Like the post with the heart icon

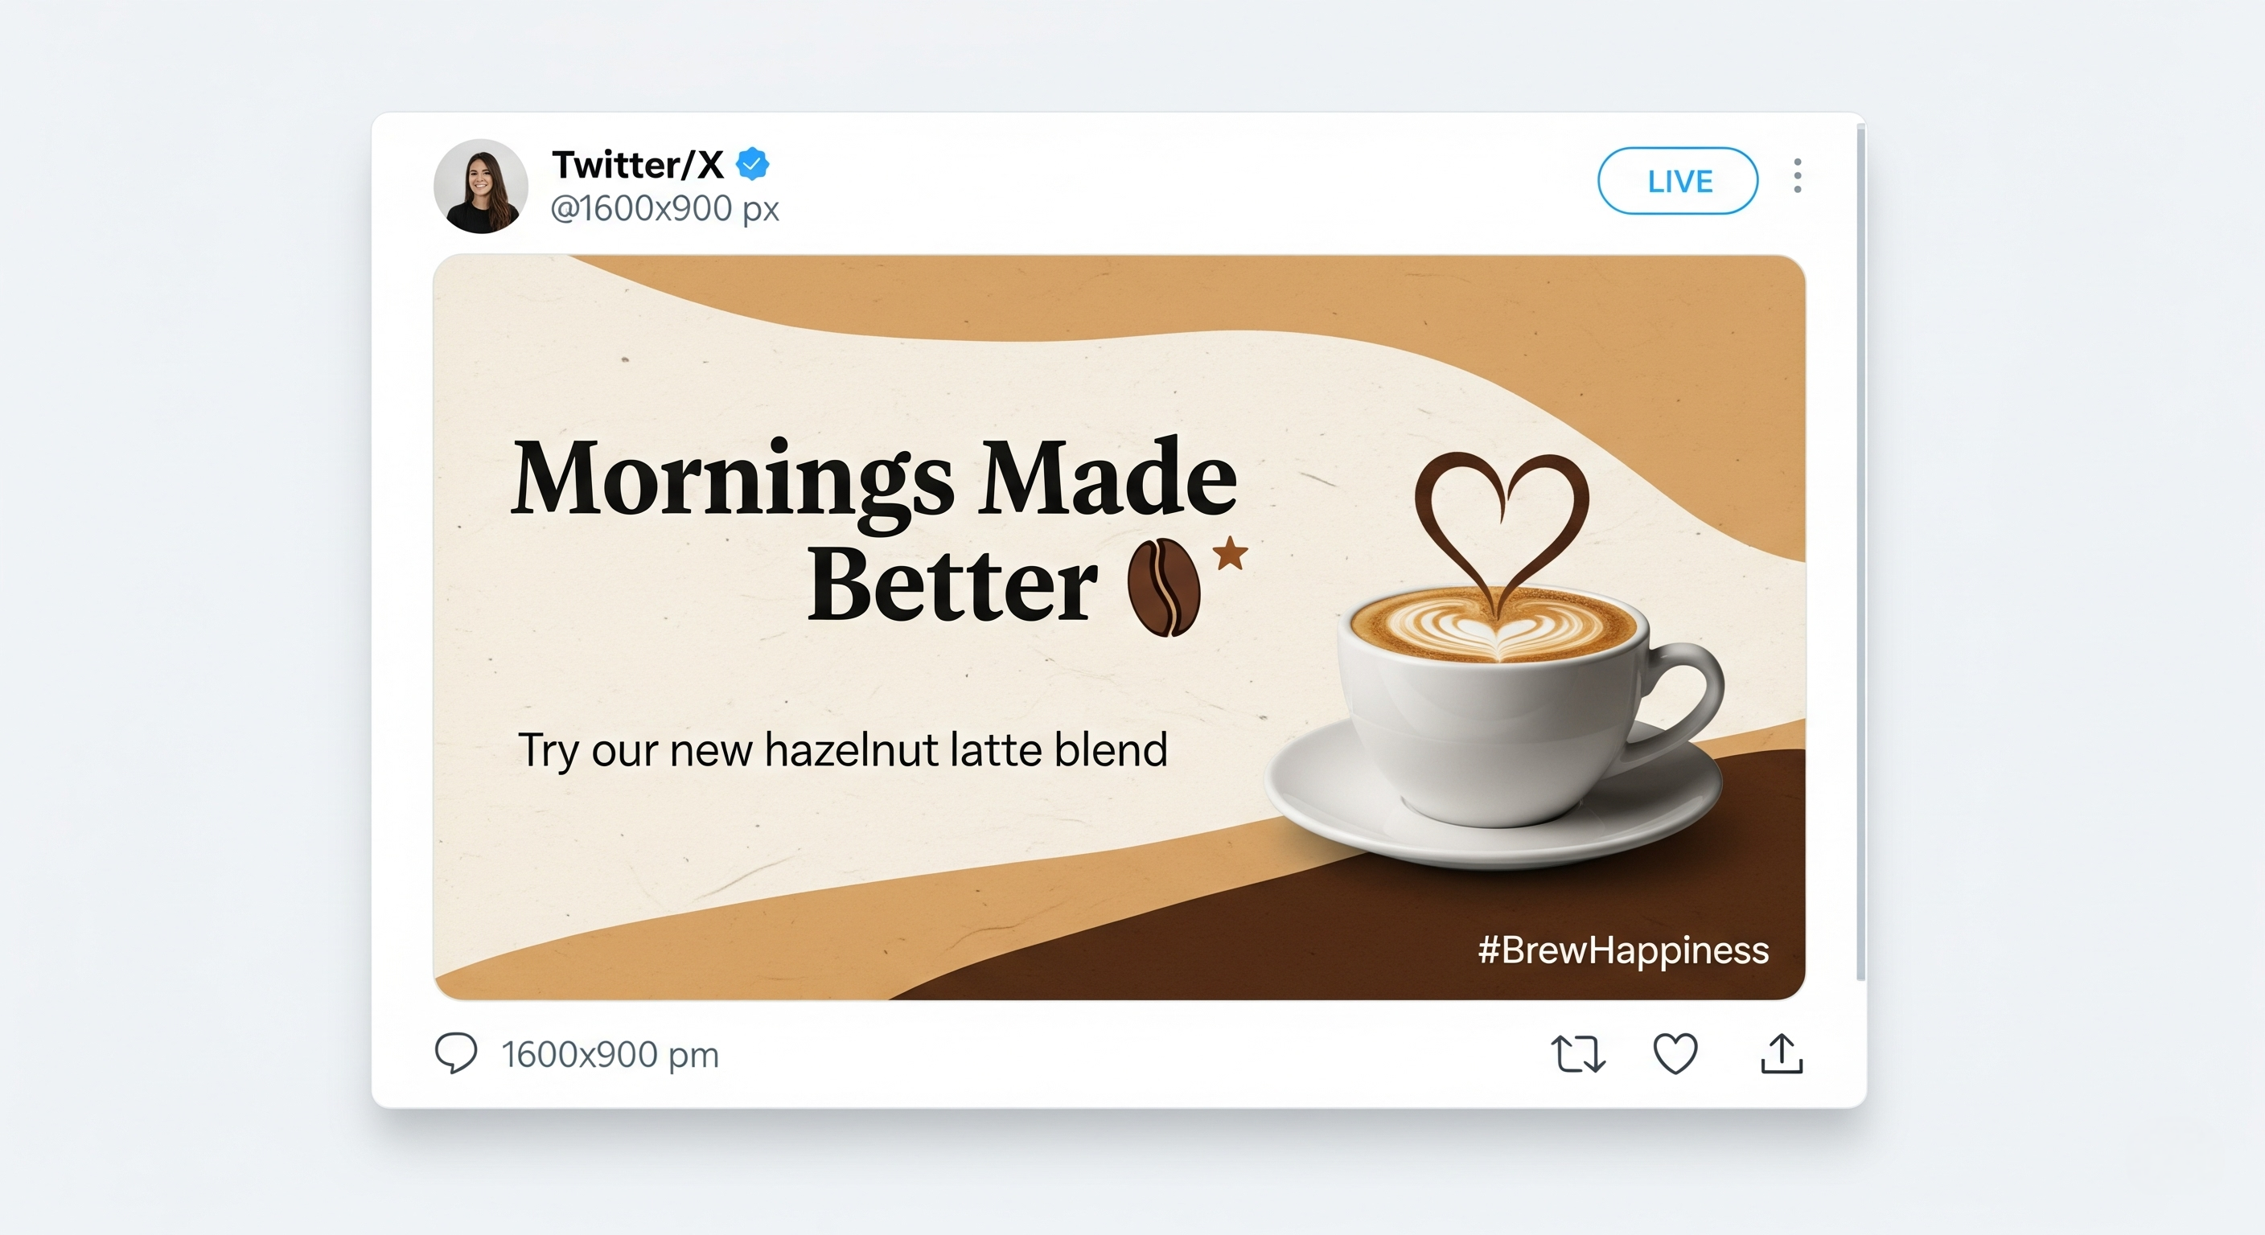point(1675,1054)
